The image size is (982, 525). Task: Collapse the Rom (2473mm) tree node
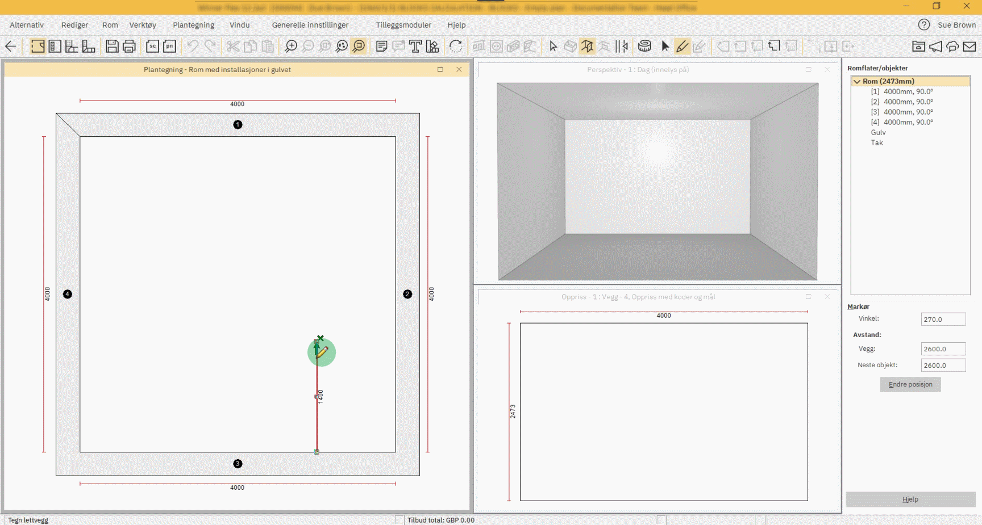[857, 82]
